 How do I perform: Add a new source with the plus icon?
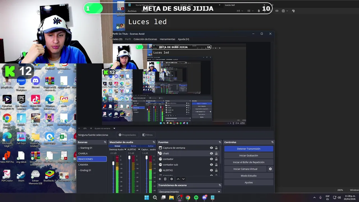coord(160,179)
